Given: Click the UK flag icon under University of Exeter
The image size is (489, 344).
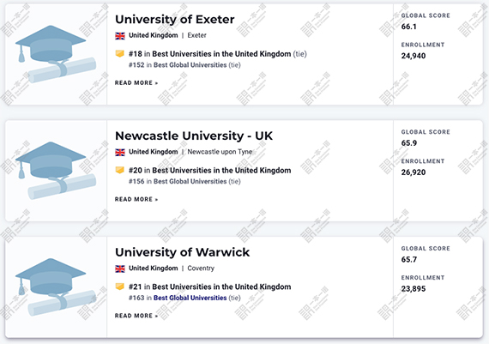Looking at the screenshot, I should pos(120,35).
